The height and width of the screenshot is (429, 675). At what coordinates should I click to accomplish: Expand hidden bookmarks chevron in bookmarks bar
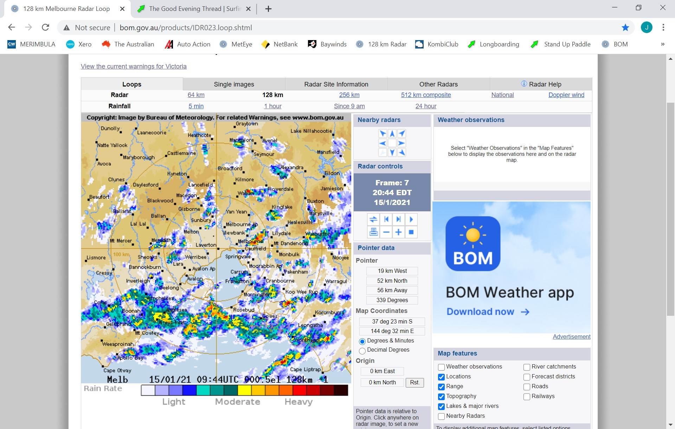(x=662, y=44)
